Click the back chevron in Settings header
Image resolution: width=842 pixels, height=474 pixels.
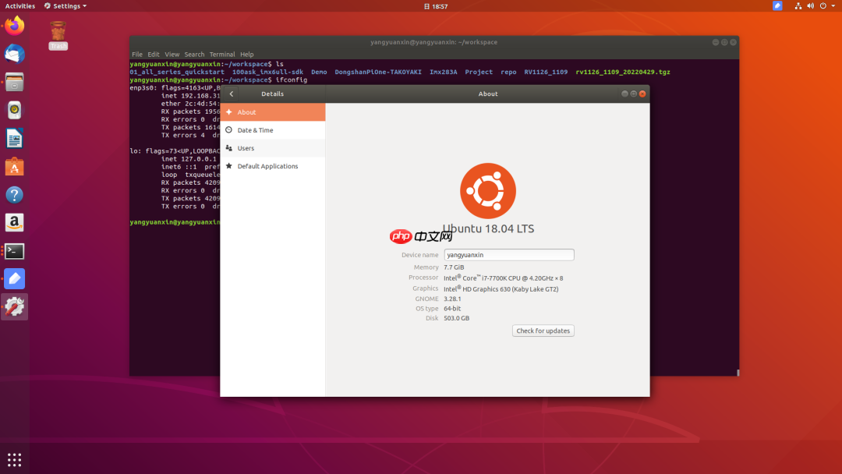tap(231, 93)
